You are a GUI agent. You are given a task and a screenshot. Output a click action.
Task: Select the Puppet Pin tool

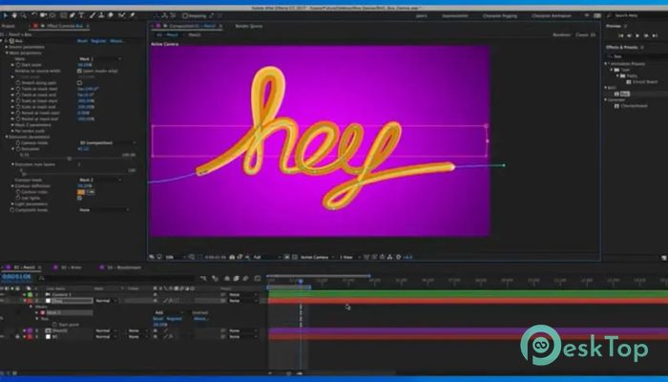(132, 16)
